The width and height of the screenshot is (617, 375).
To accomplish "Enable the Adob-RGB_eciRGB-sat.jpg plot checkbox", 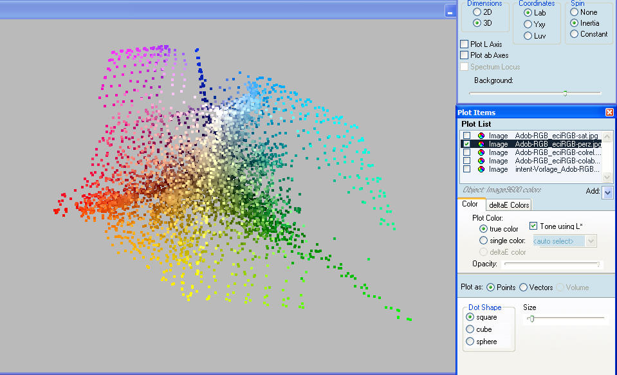I will 467,136.
